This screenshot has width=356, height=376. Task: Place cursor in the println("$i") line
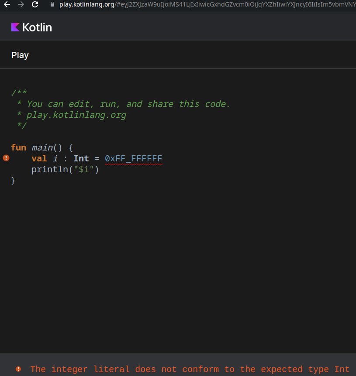(x=65, y=170)
